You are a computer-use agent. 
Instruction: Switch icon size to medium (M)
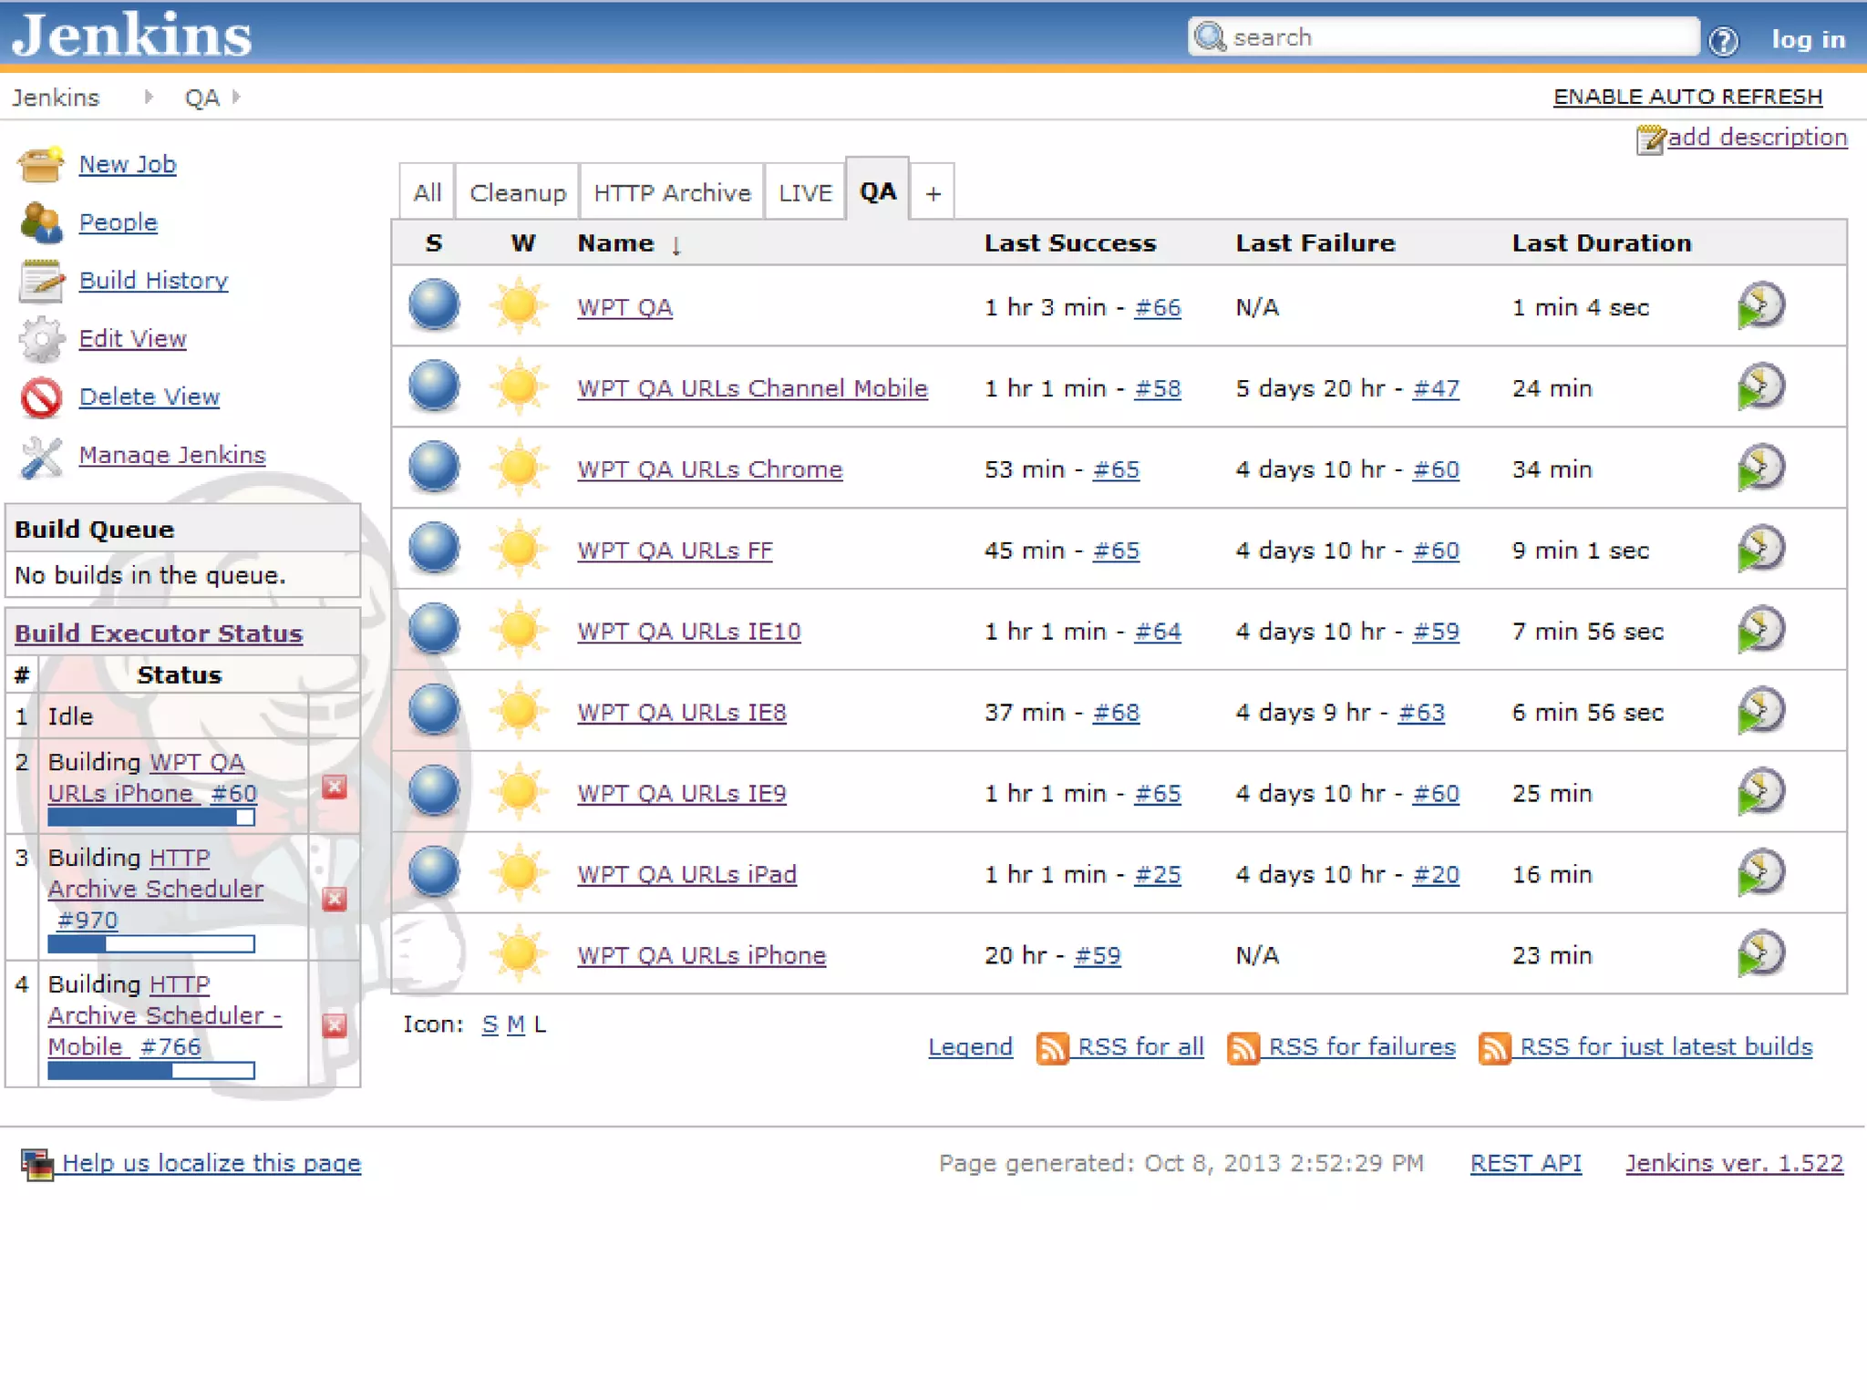point(515,1024)
